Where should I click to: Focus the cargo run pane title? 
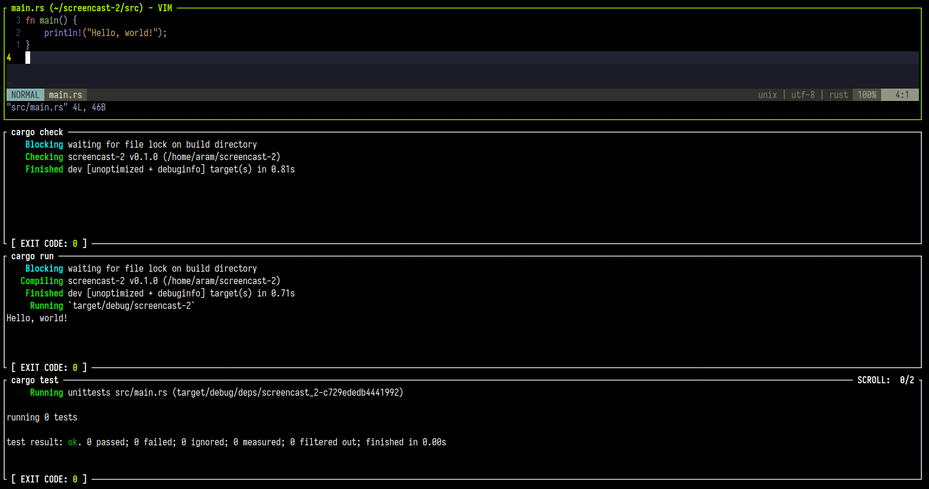33,256
